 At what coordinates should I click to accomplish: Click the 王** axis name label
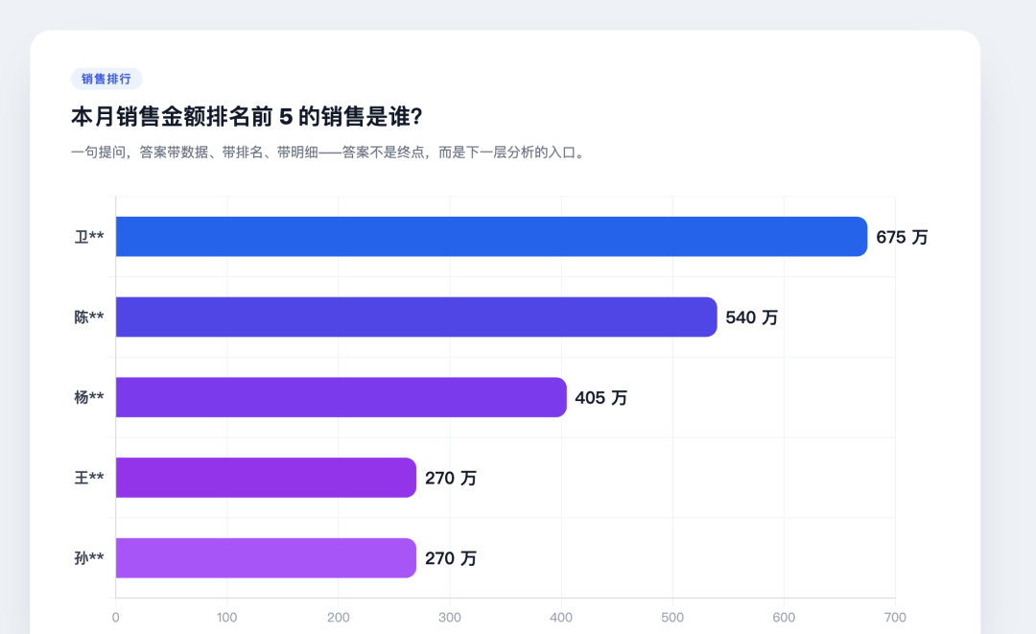coord(89,478)
